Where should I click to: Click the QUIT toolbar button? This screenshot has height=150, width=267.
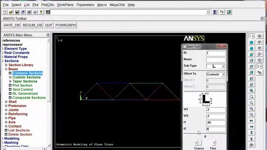(48, 25)
